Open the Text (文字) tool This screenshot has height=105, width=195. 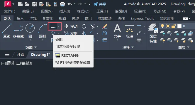[117, 31]
